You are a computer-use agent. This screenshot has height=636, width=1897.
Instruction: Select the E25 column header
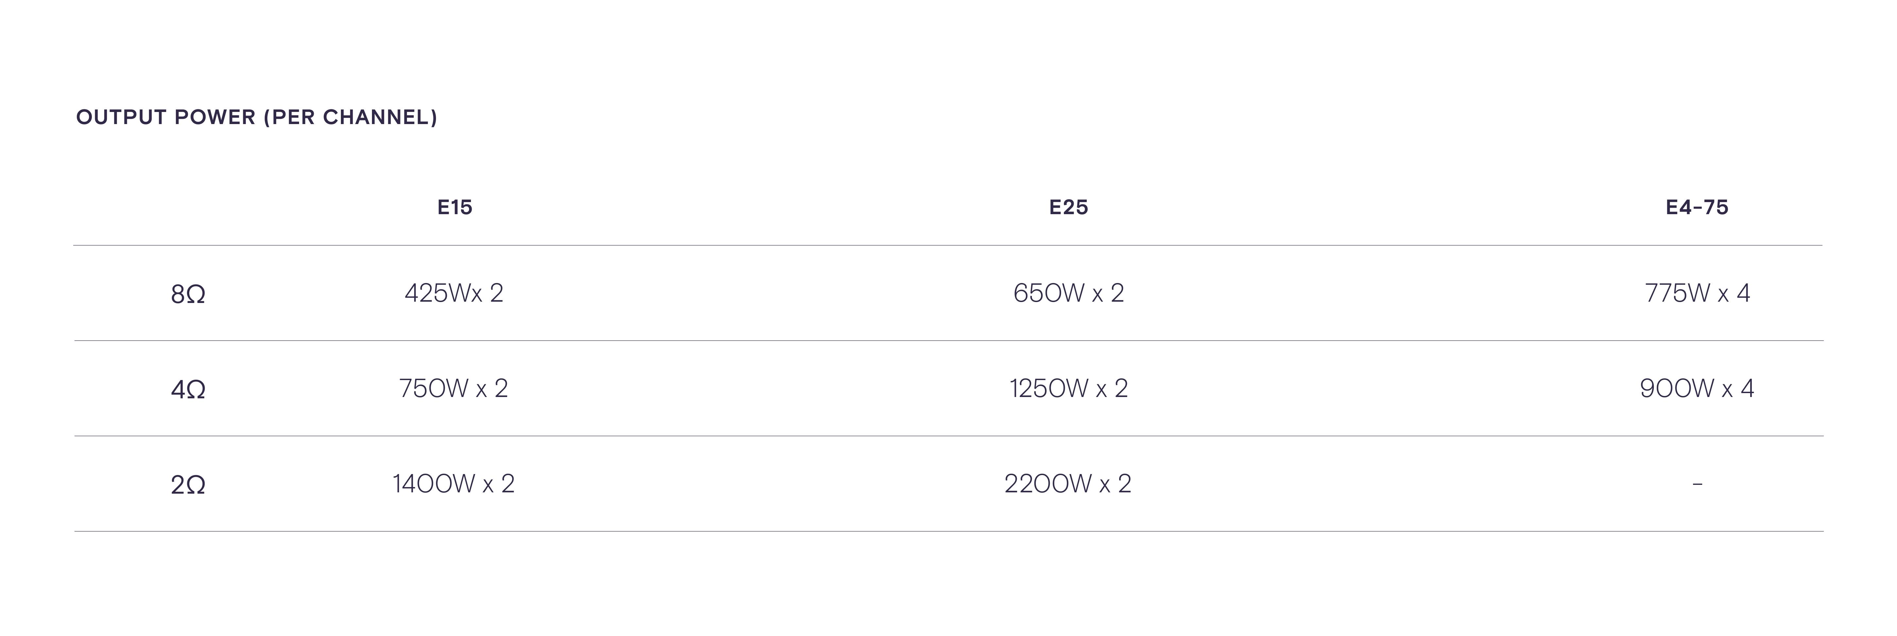[x=1068, y=207]
